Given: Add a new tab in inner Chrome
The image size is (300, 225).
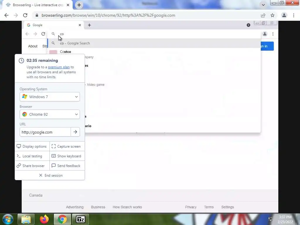Looking at the screenshot, I should 89,25.
